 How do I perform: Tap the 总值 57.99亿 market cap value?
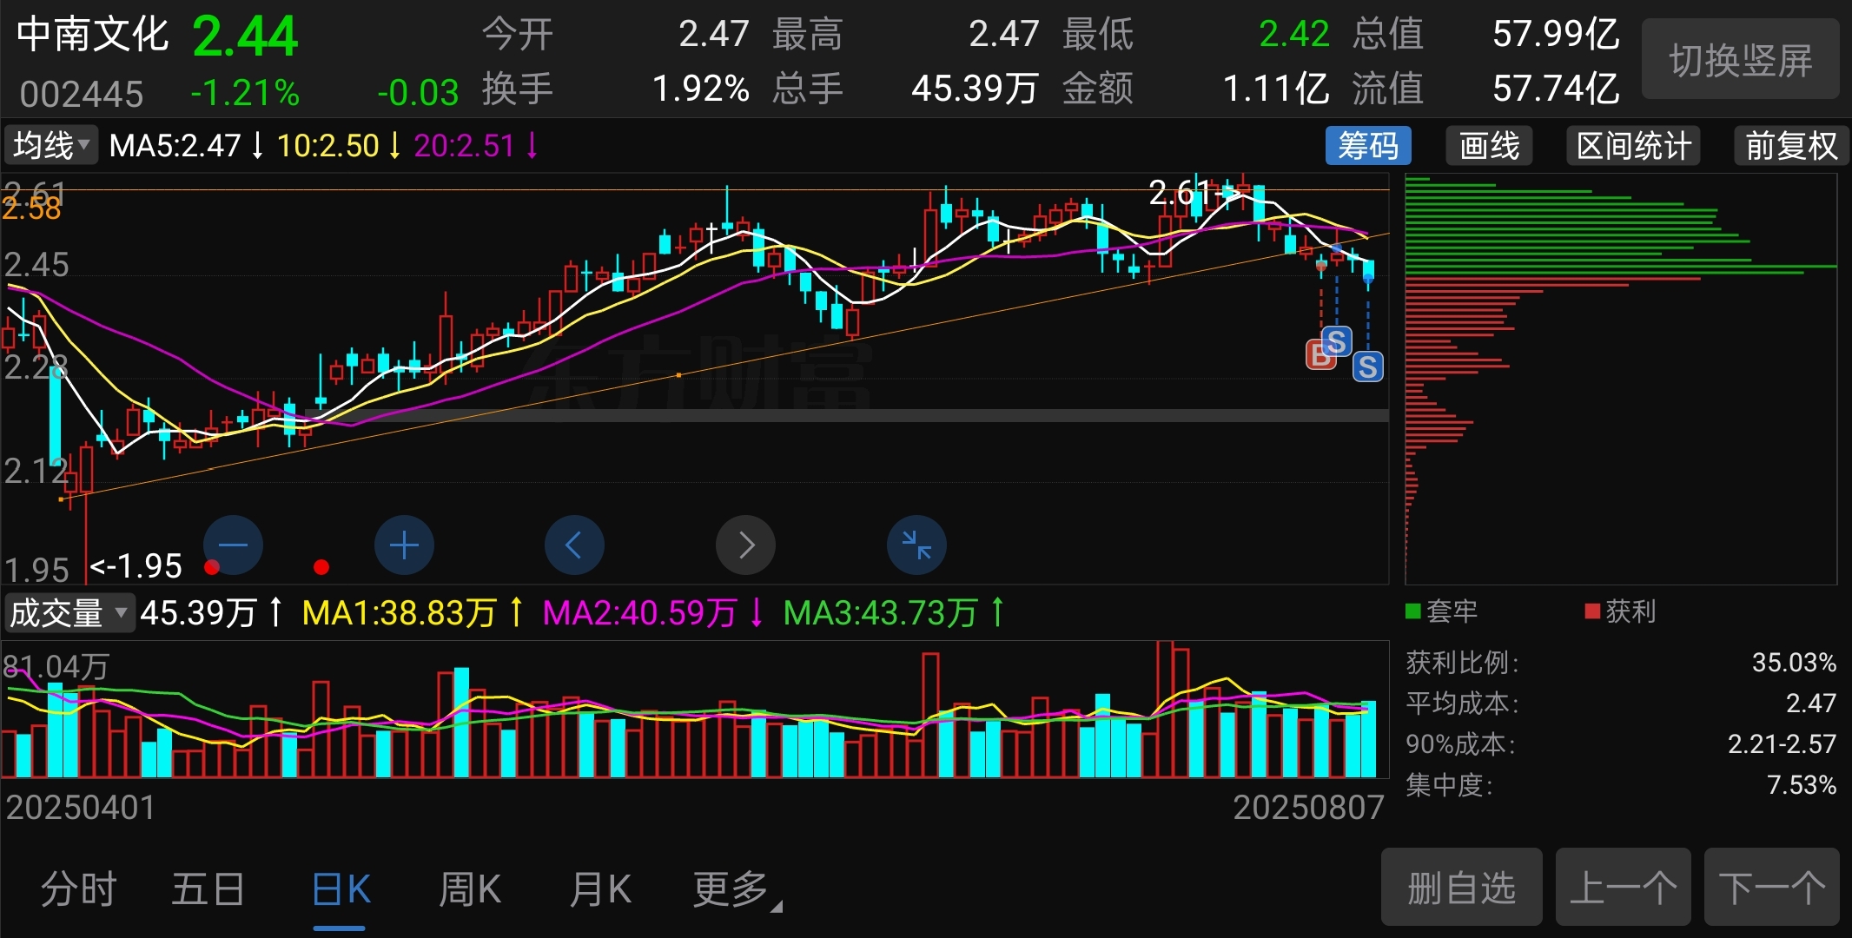1556,35
